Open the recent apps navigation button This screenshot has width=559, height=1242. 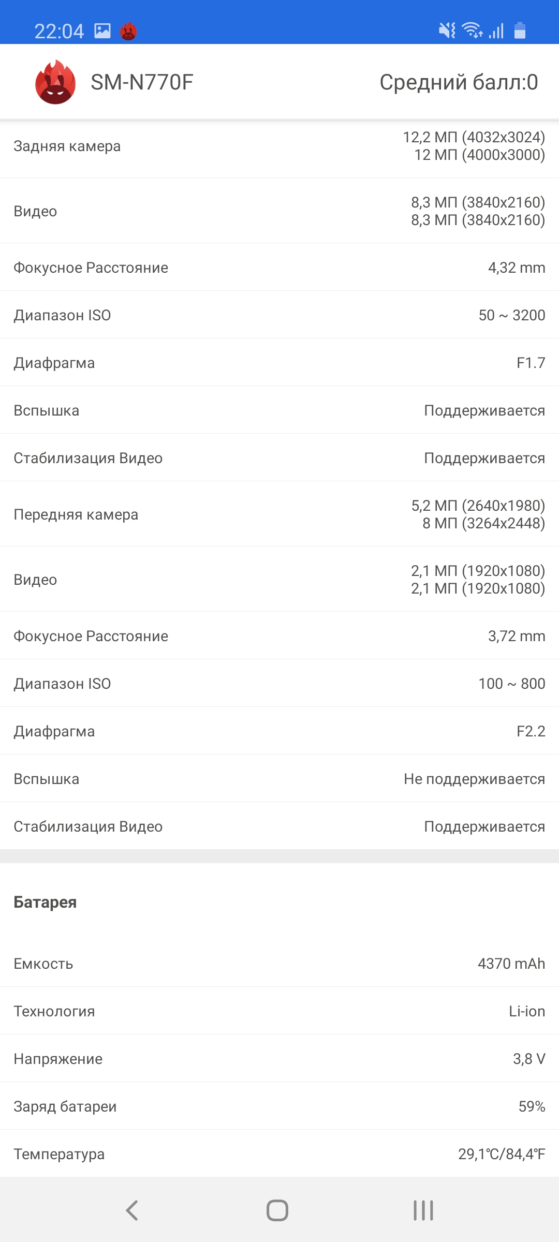[x=423, y=1210]
